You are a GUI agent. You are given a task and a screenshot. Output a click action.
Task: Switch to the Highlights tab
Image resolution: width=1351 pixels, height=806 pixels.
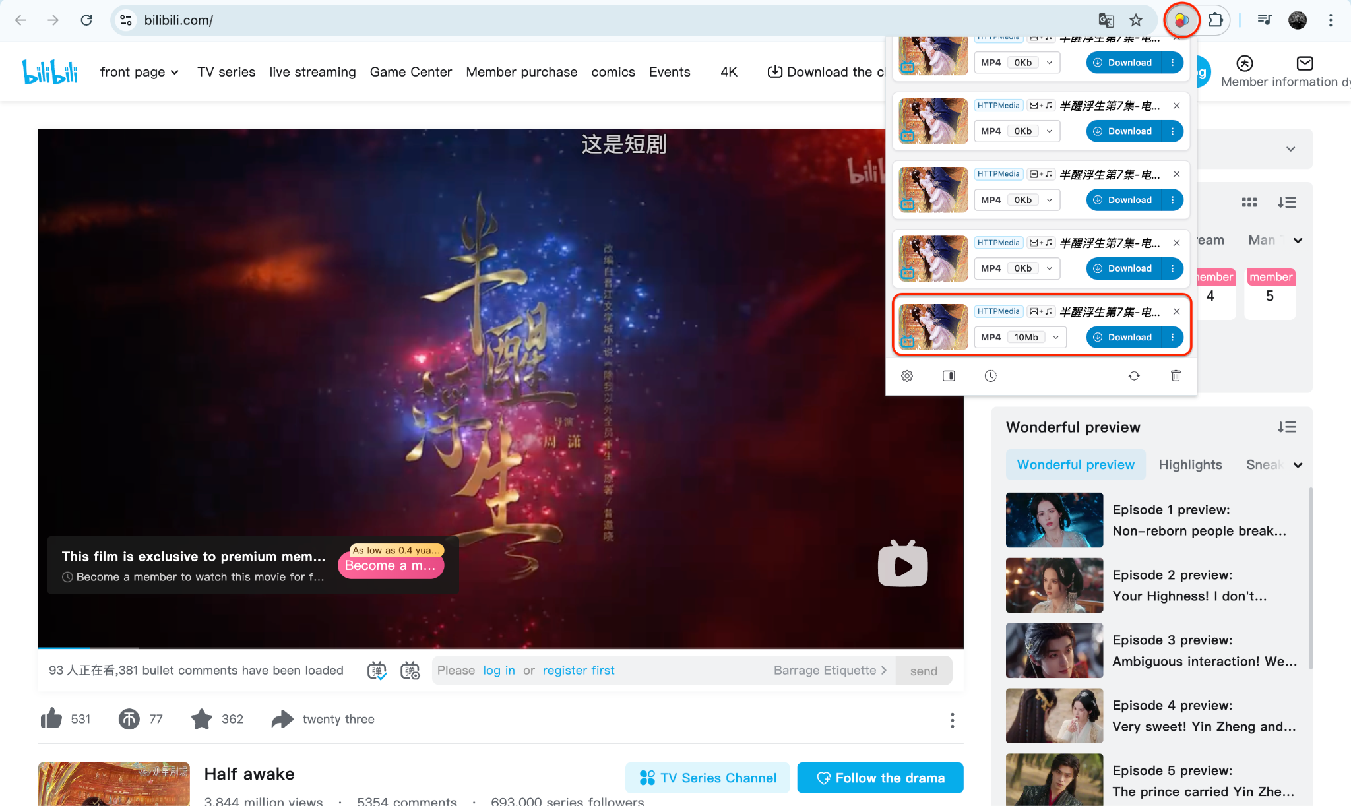pyautogui.click(x=1190, y=464)
